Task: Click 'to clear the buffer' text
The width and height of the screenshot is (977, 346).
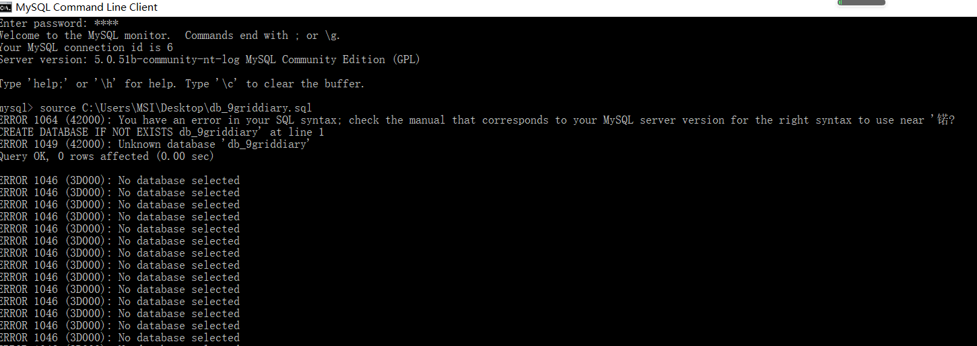Action: pos(305,84)
